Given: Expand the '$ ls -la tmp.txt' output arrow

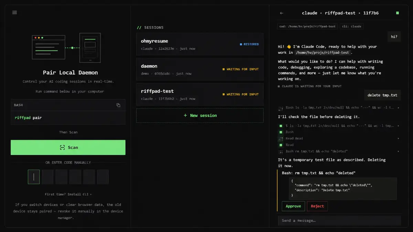Looking at the screenshot, I should coord(399,126).
